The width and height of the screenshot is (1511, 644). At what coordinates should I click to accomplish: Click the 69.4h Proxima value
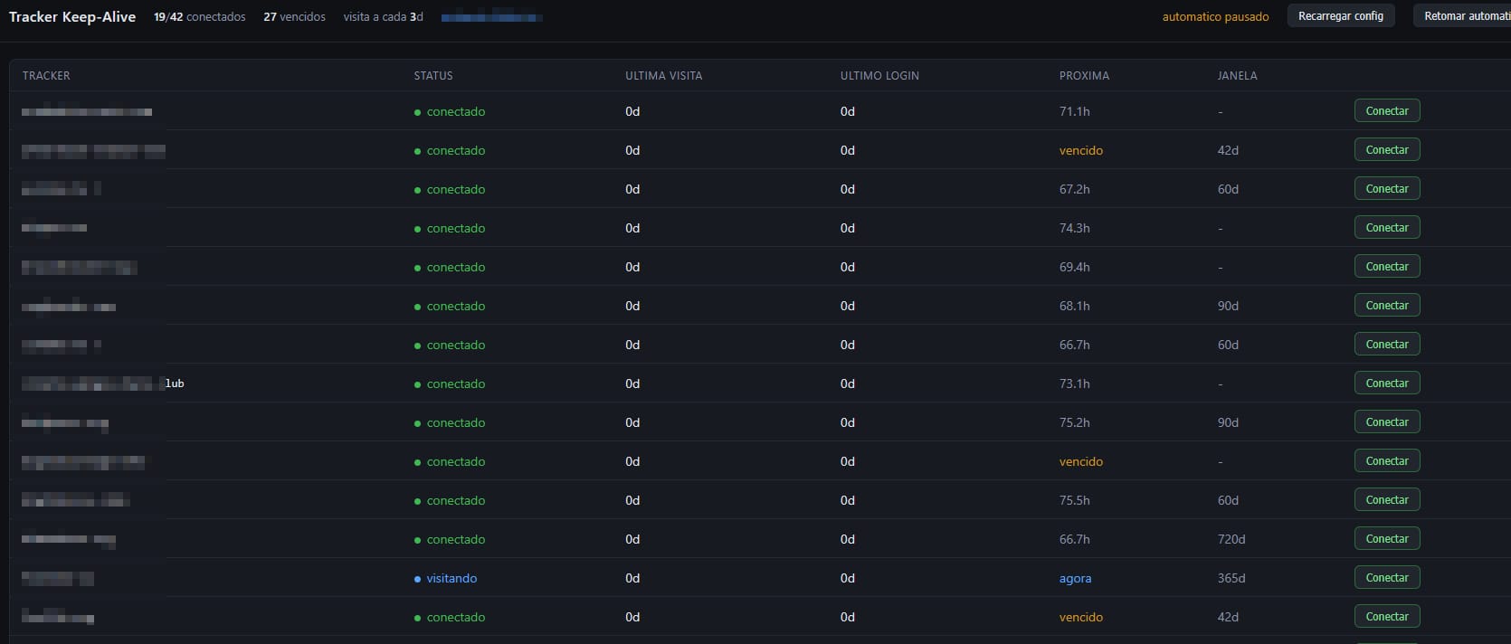pyautogui.click(x=1074, y=267)
